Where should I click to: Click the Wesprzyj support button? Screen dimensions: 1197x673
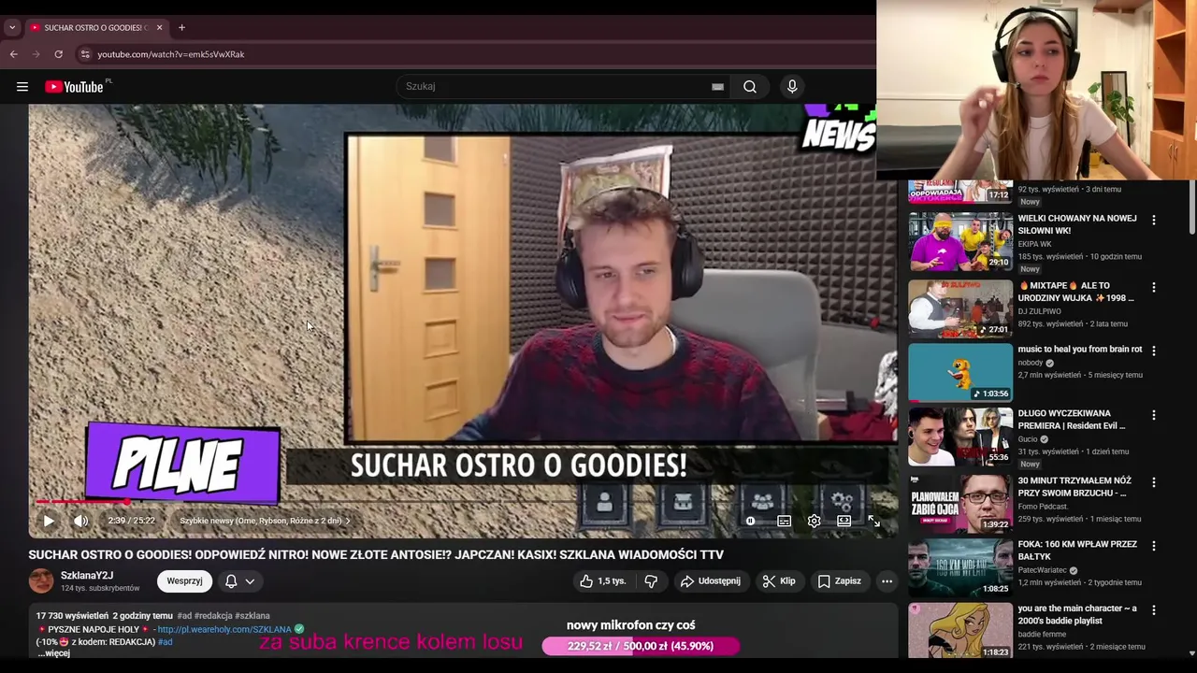tap(184, 581)
